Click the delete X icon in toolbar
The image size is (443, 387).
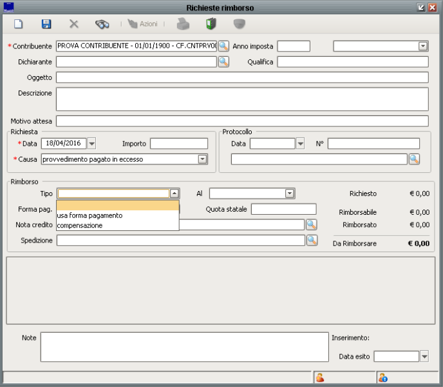click(x=74, y=24)
